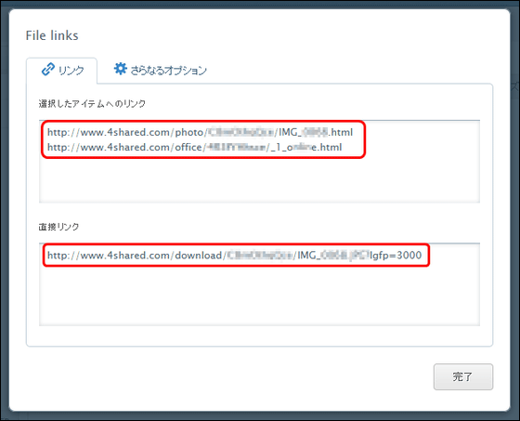Select the 4shared photo IMG html link
The width and height of the screenshot is (520, 421).
tap(200, 132)
